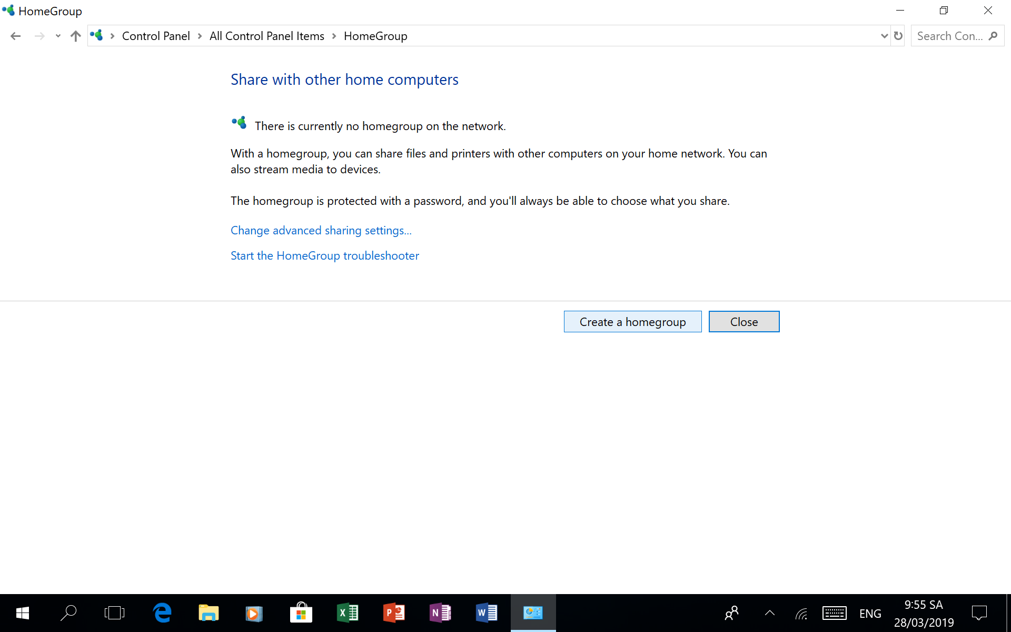The image size is (1011, 632).
Task: Click homegroup icon beside status message
Action: click(x=239, y=123)
